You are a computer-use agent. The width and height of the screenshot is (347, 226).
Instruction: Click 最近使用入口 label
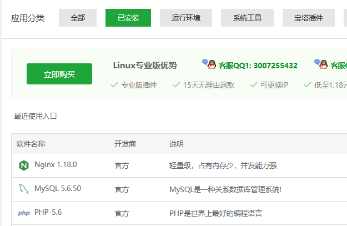click(36, 116)
